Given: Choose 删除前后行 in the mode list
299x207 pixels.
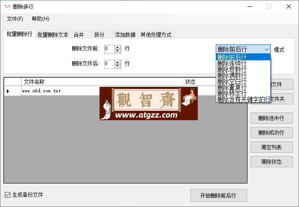Looking at the screenshot, I should [x=243, y=57].
